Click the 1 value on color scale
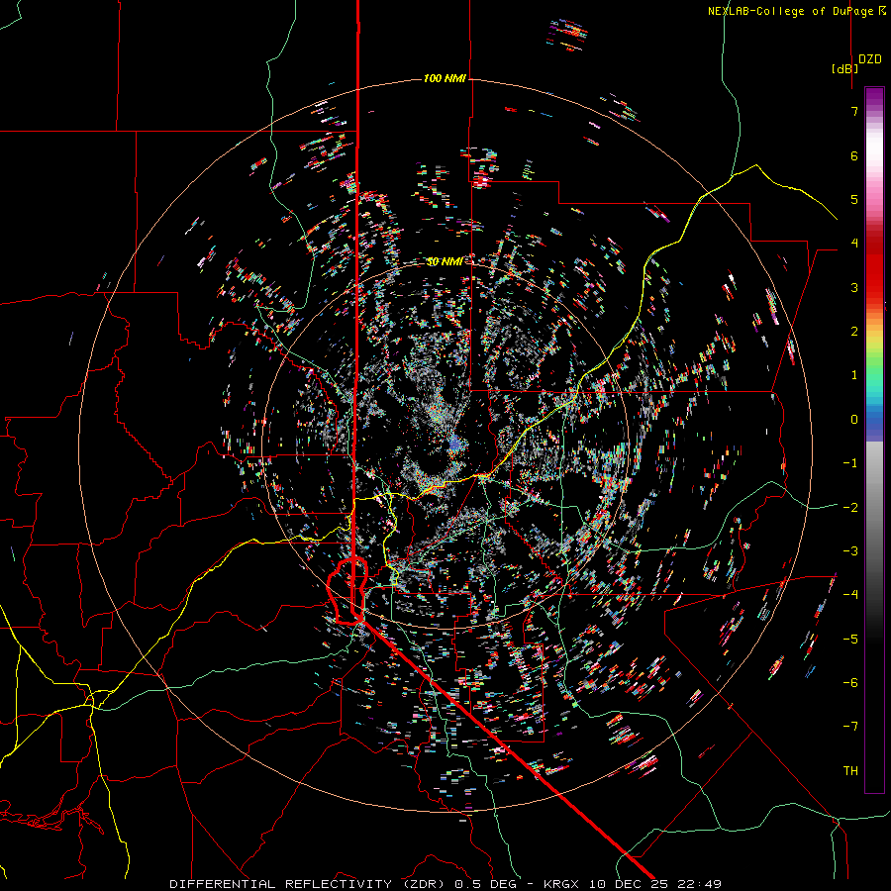This screenshot has height=891, width=891. point(854,375)
